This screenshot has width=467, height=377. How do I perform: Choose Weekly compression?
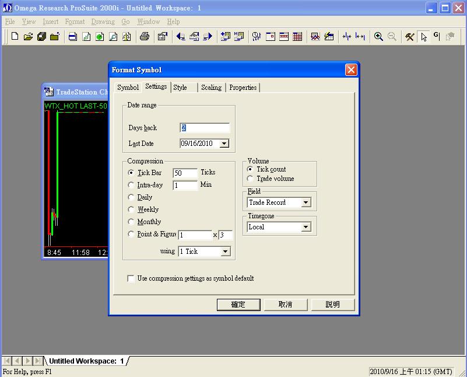[x=131, y=209]
